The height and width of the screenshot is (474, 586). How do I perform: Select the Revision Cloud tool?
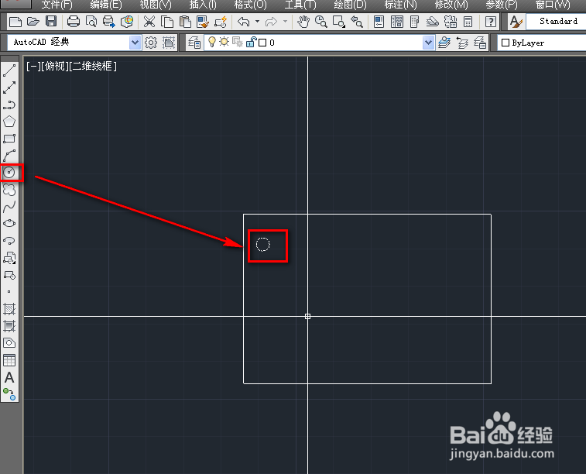pos(9,190)
